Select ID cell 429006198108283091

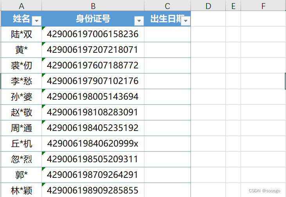click(93, 113)
